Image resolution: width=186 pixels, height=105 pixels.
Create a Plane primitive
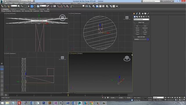tap(145, 34)
